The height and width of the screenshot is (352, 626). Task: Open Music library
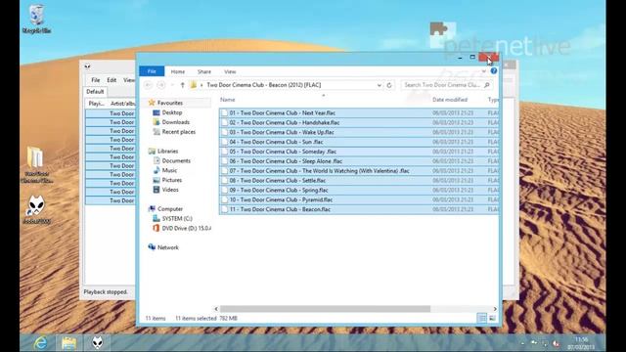(x=165, y=170)
